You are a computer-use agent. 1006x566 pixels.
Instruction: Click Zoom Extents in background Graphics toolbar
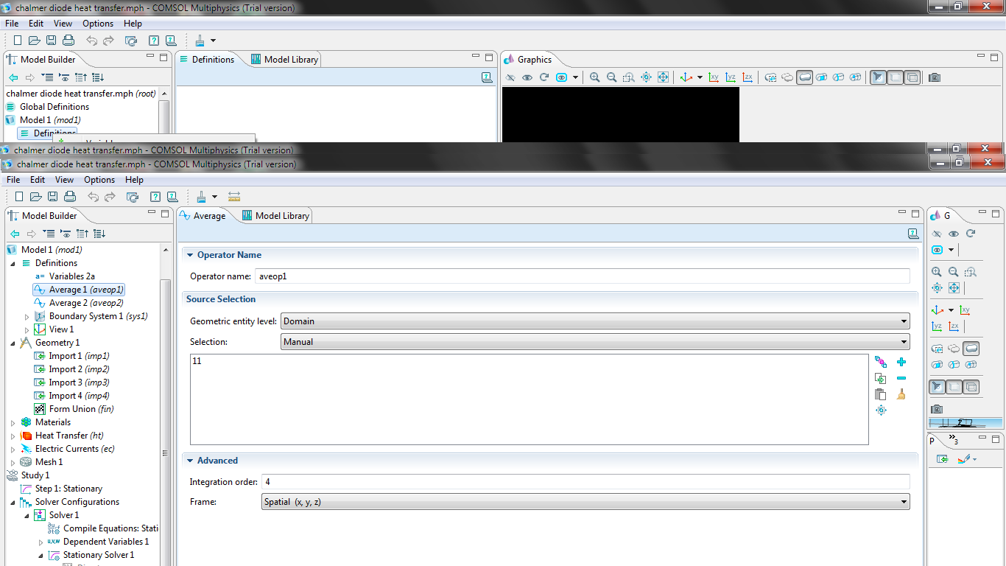pyautogui.click(x=663, y=77)
